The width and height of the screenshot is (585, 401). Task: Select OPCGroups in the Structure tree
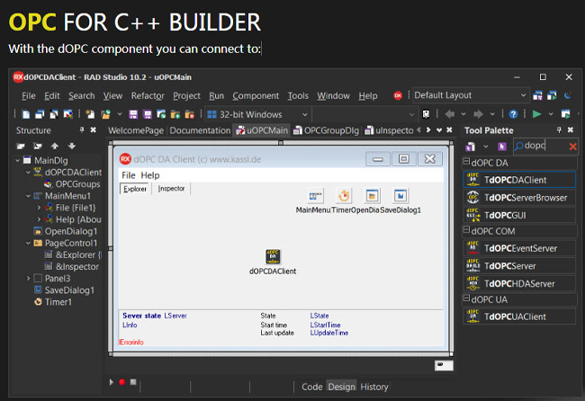(77, 184)
